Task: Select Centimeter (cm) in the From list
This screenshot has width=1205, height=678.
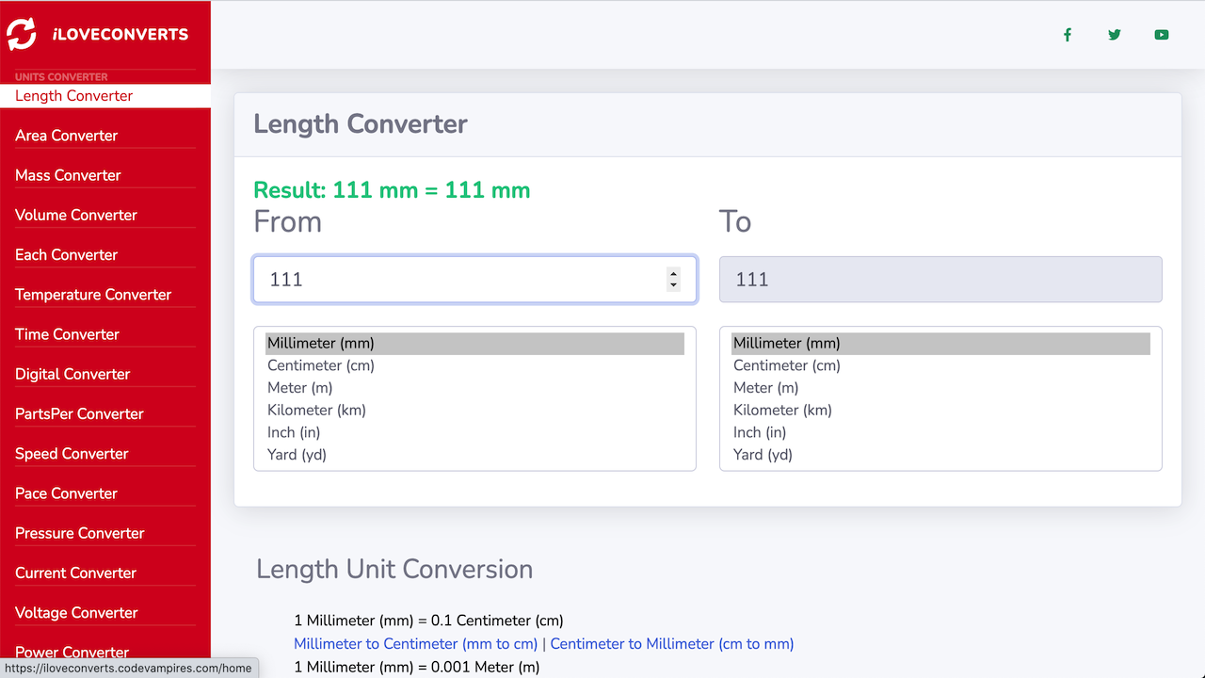Action: (321, 365)
